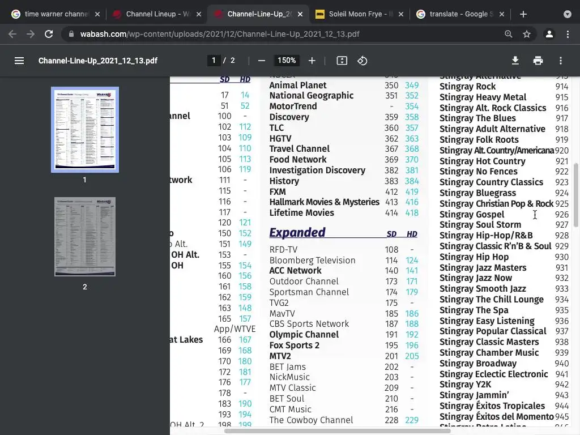Image resolution: width=580 pixels, height=435 pixels.
Task: Download the PDF file
Action: 515,61
